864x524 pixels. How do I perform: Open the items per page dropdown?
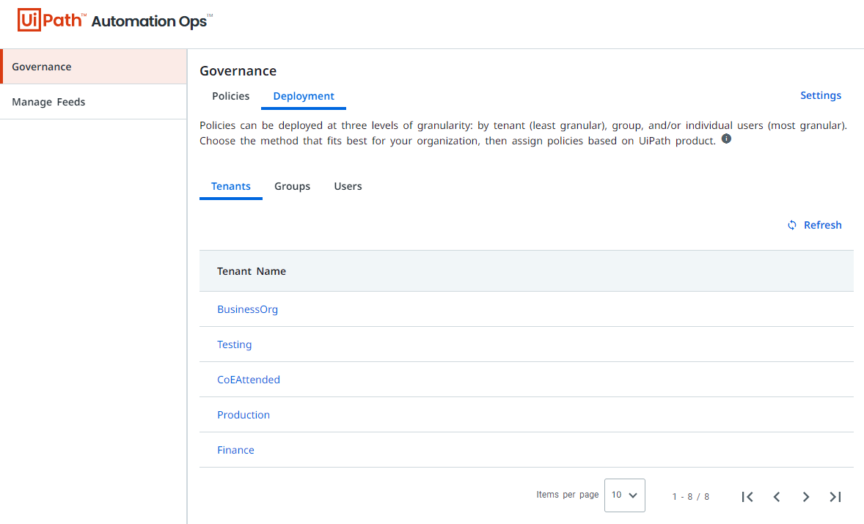624,495
